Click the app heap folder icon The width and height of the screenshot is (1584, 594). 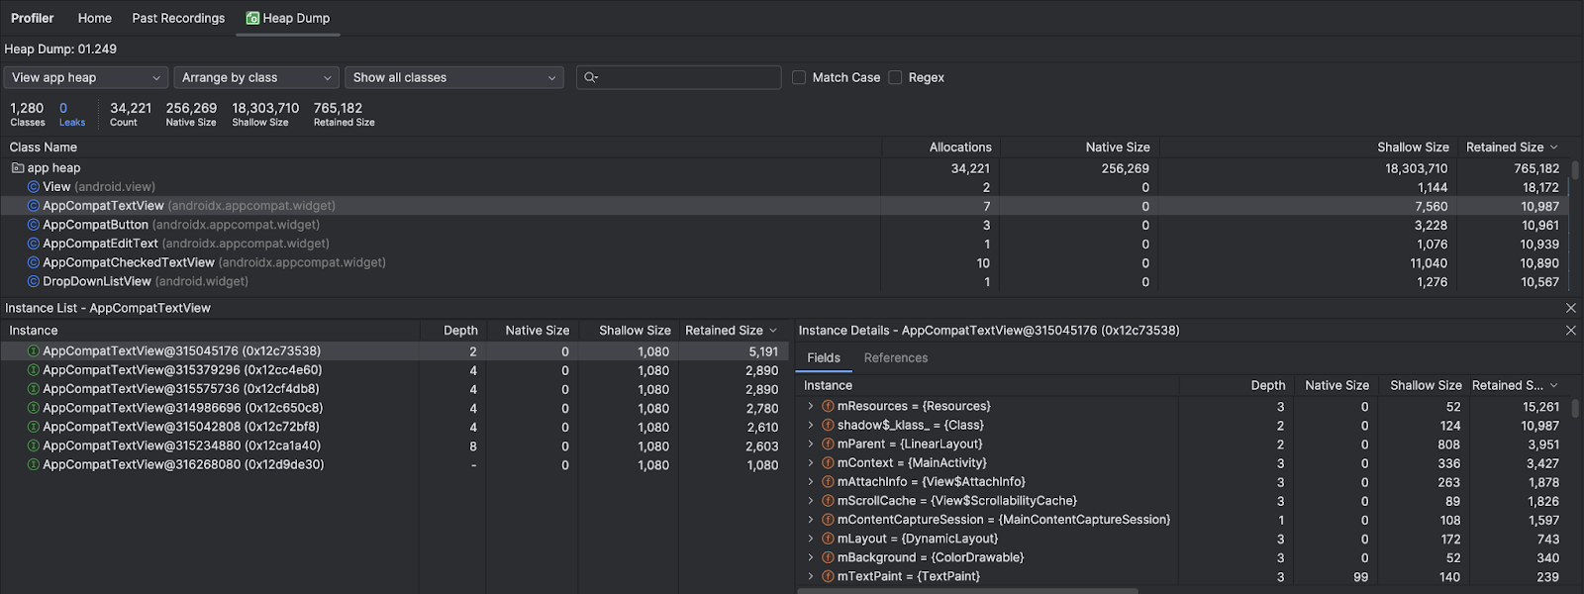[x=18, y=168]
